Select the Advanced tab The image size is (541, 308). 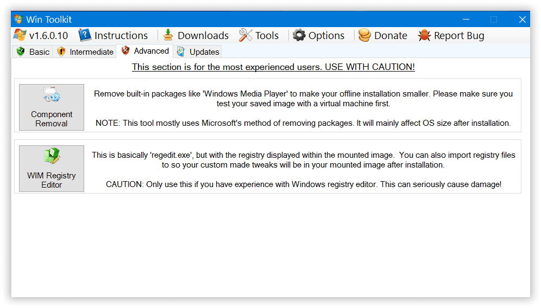tap(144, 51)
